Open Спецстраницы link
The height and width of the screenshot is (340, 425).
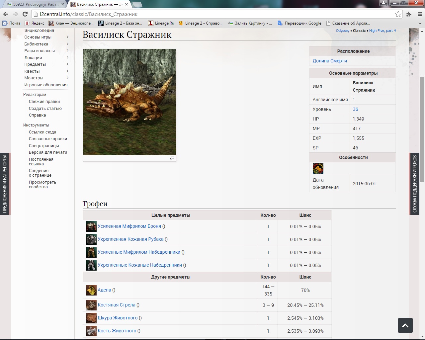coord(44,145)
